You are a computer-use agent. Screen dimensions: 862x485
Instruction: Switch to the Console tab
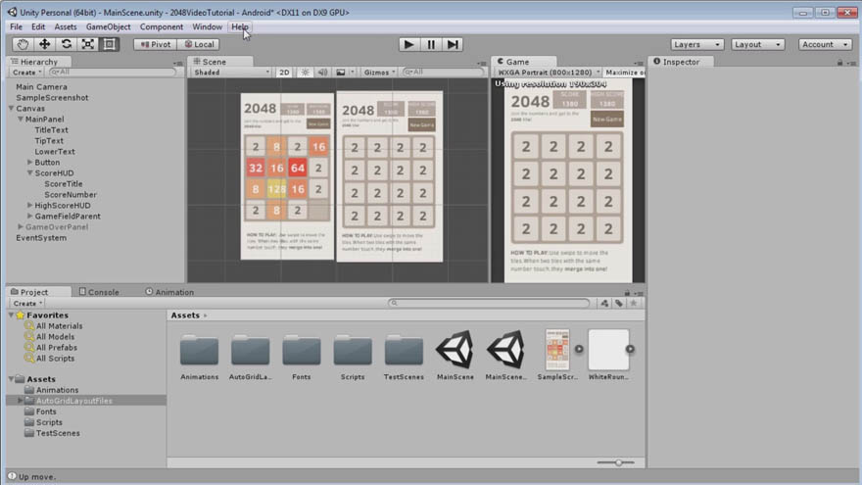pos(99,292)
